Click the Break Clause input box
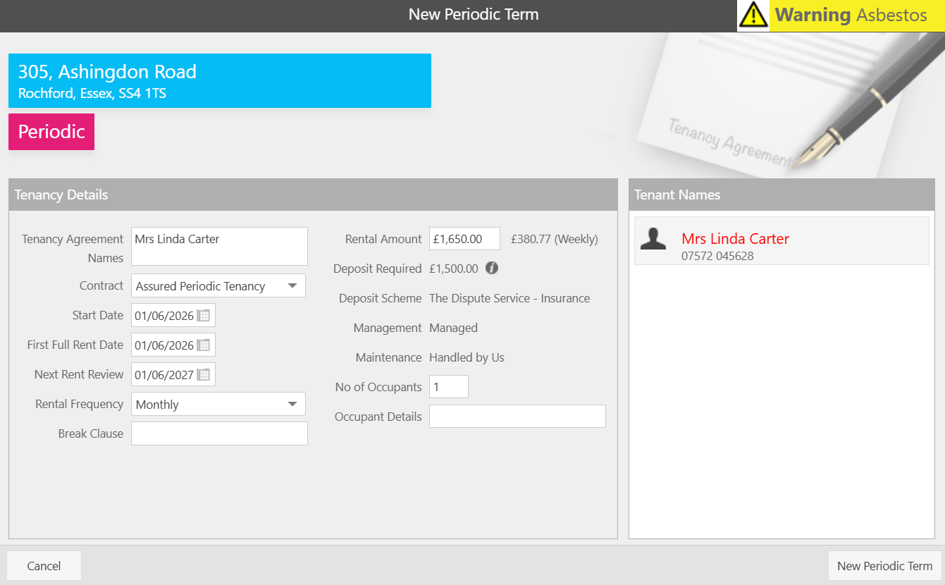This screenshot has width=945, height=585. [219, 433]
